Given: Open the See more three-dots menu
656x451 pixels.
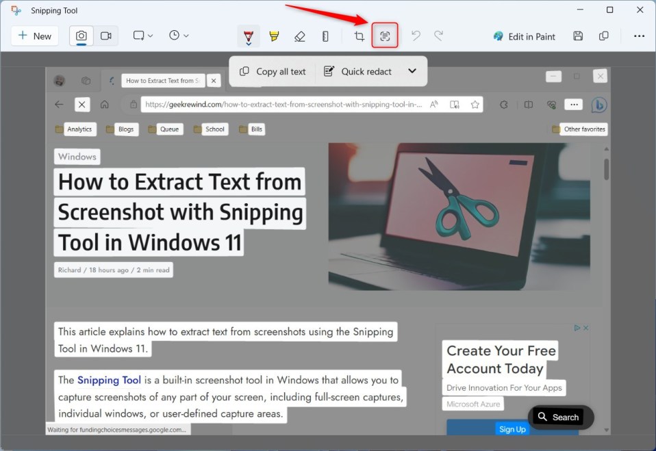Looking at the screenshot, I should pyautogui.click(x=639, y=36).
